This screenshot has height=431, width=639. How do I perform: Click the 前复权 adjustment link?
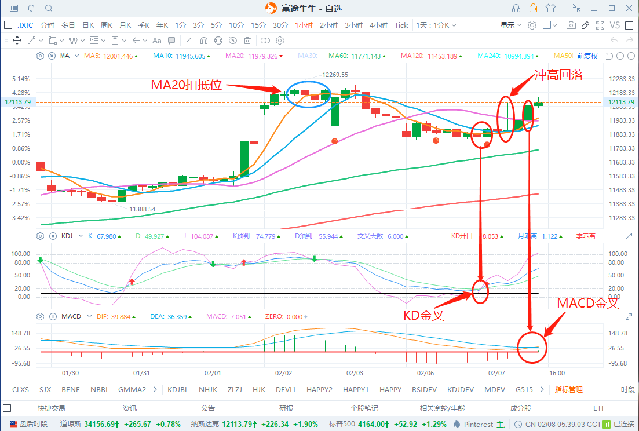[x=587, y=56]
